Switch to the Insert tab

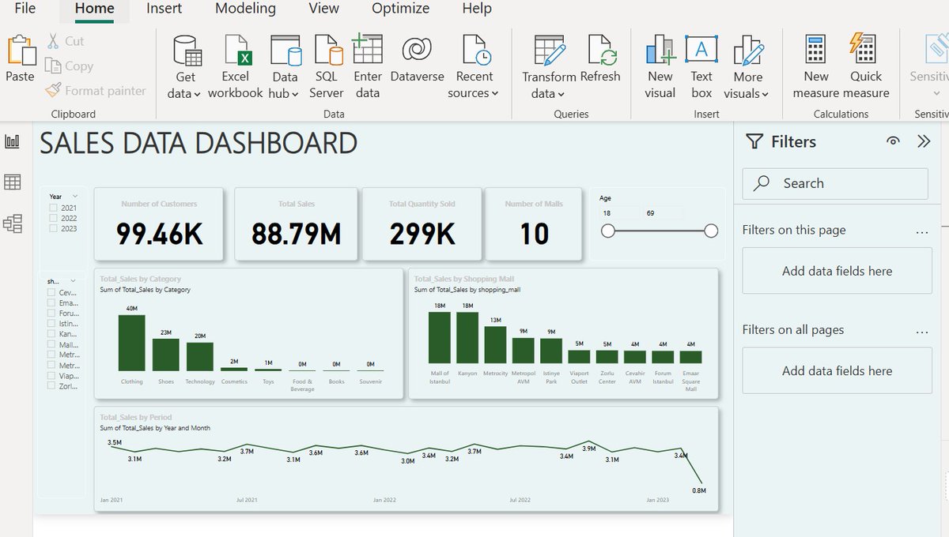164,9
